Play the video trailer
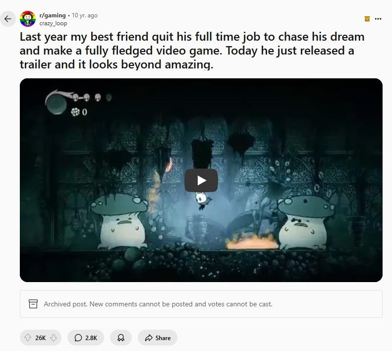Viewport: 392px width, 351px height. coord(201,180)
